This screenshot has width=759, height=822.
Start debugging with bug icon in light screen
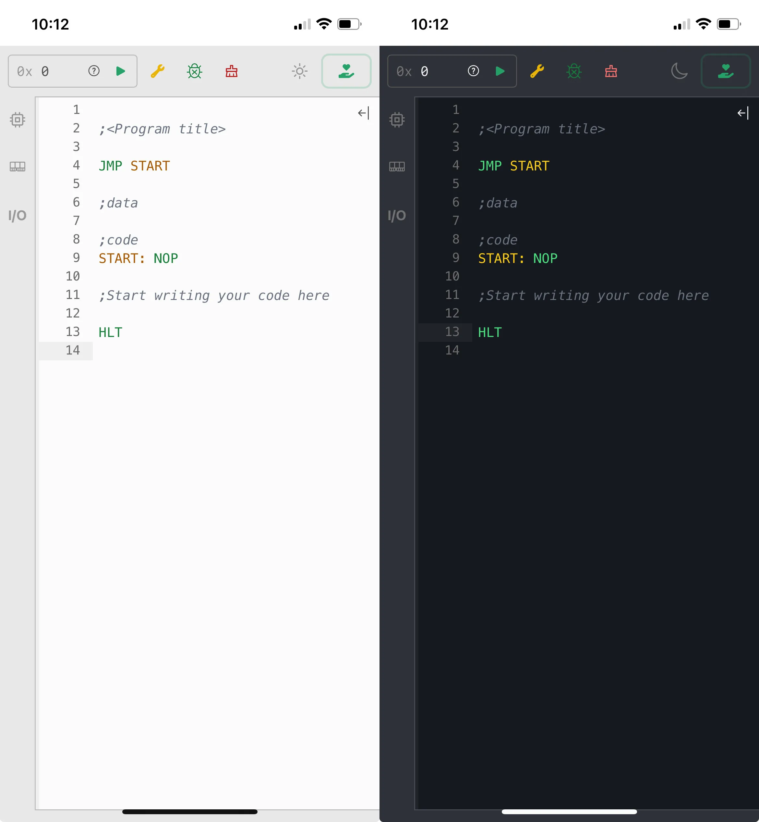pos(194,71)
